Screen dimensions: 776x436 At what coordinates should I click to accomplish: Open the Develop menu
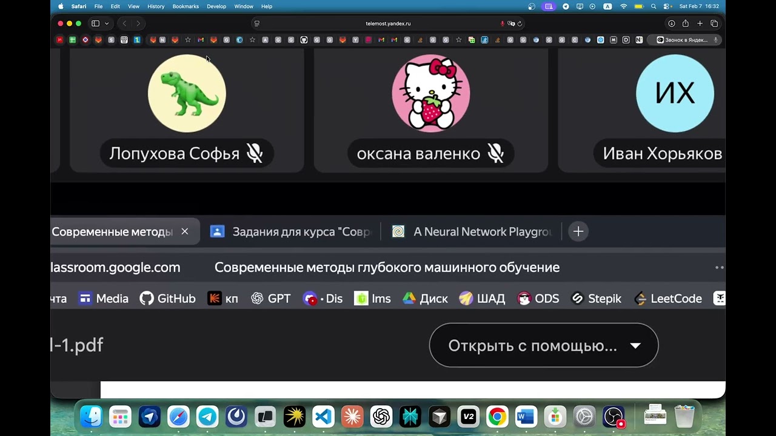click(x=216, y=6)
